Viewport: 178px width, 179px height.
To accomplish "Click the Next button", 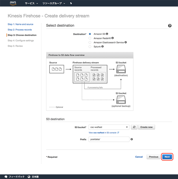I will coord(167,157).
